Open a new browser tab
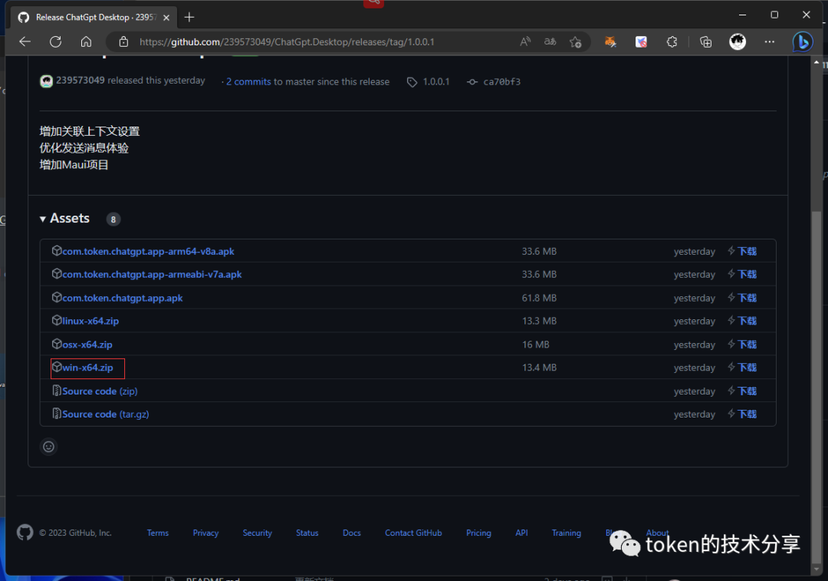Viewport: 828px width, 581px height. coord(189,18)
